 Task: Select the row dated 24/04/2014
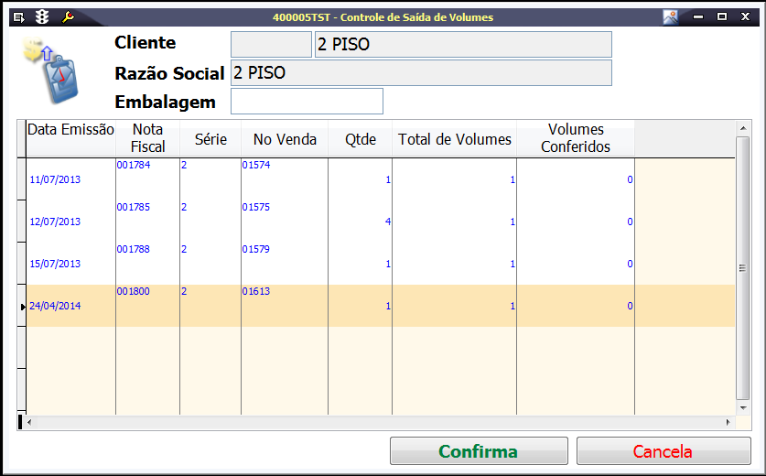coord(381,306)
